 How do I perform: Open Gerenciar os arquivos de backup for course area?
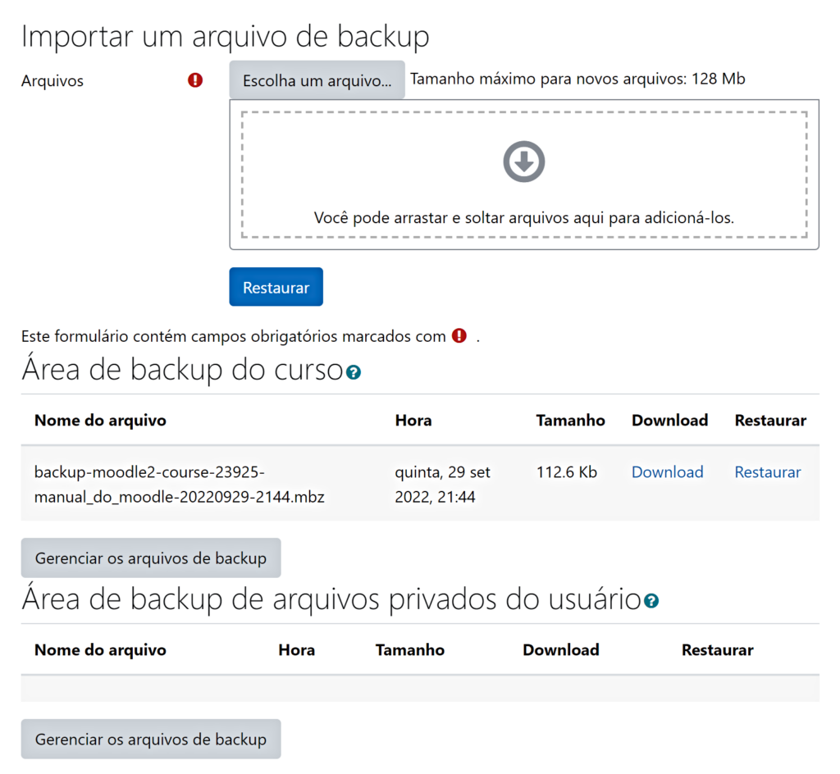151,558
